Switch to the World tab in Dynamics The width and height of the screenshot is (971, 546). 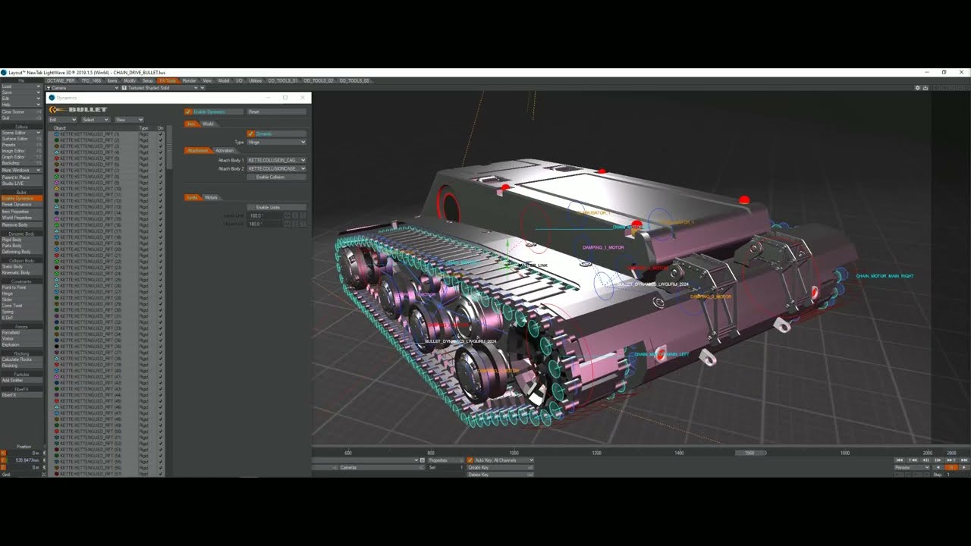[208, 124]
